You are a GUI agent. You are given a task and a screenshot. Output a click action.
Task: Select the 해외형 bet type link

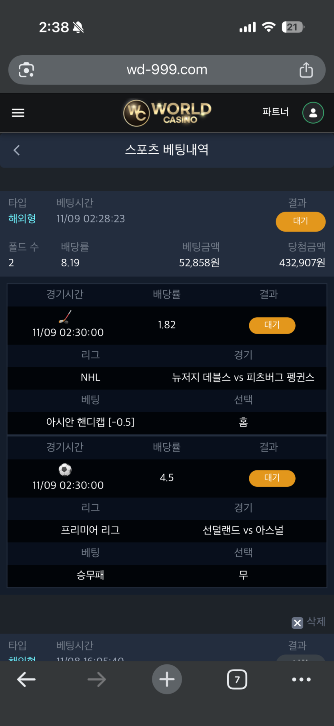point(22,218)
